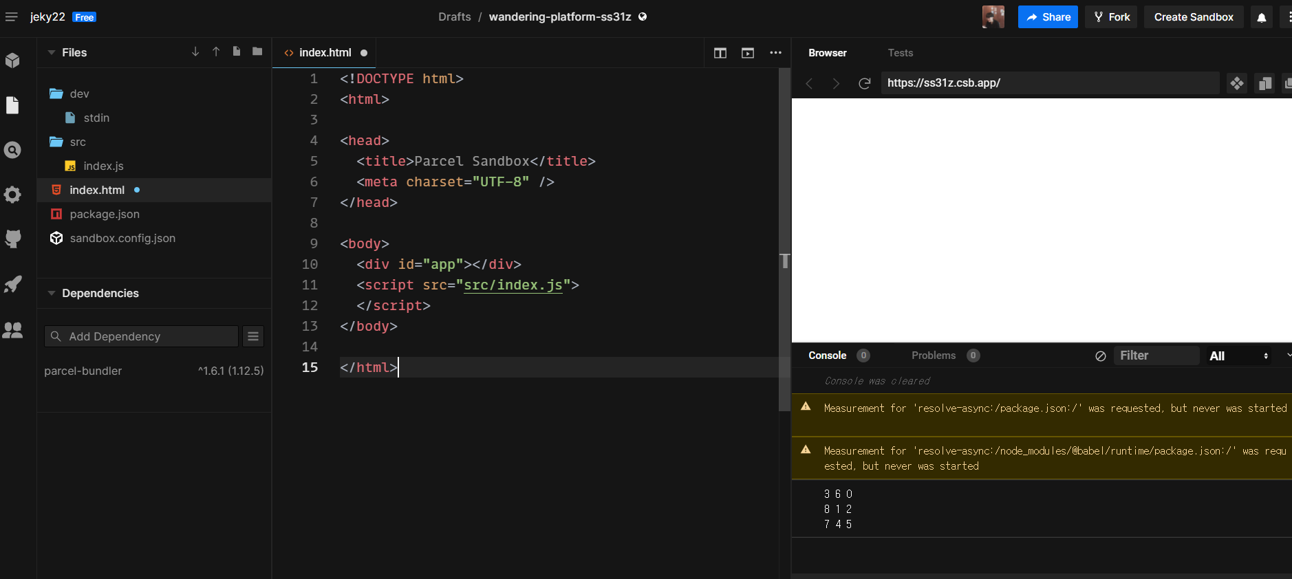Switch to Problems tab
The width and height of the screenshot is (1292, 579).
[934, 356]
